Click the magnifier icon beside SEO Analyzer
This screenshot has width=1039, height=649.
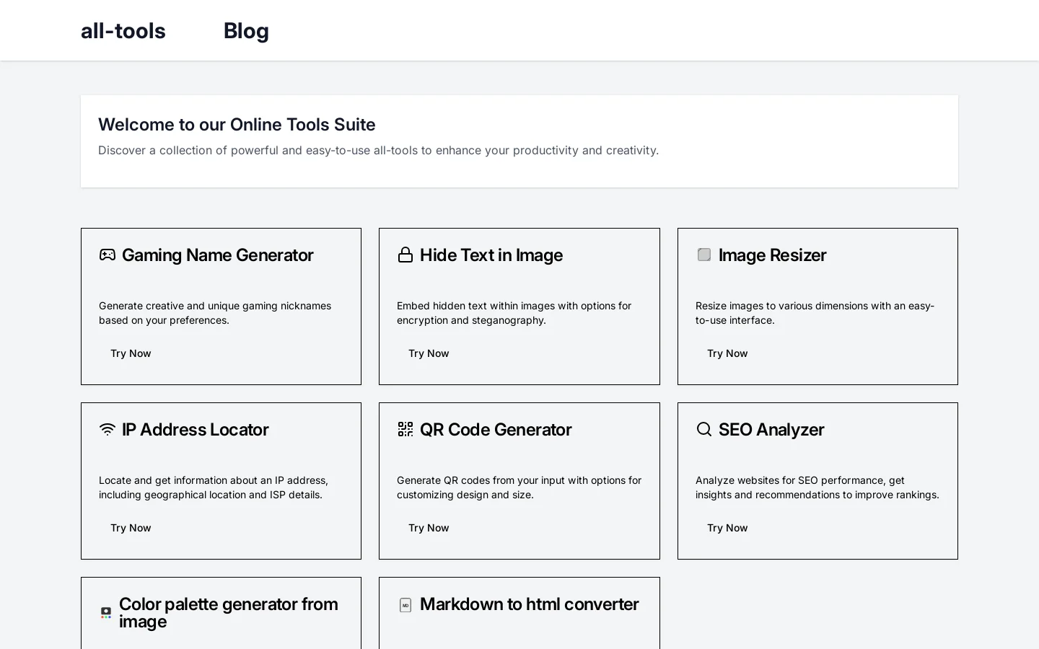pos(704,429)
